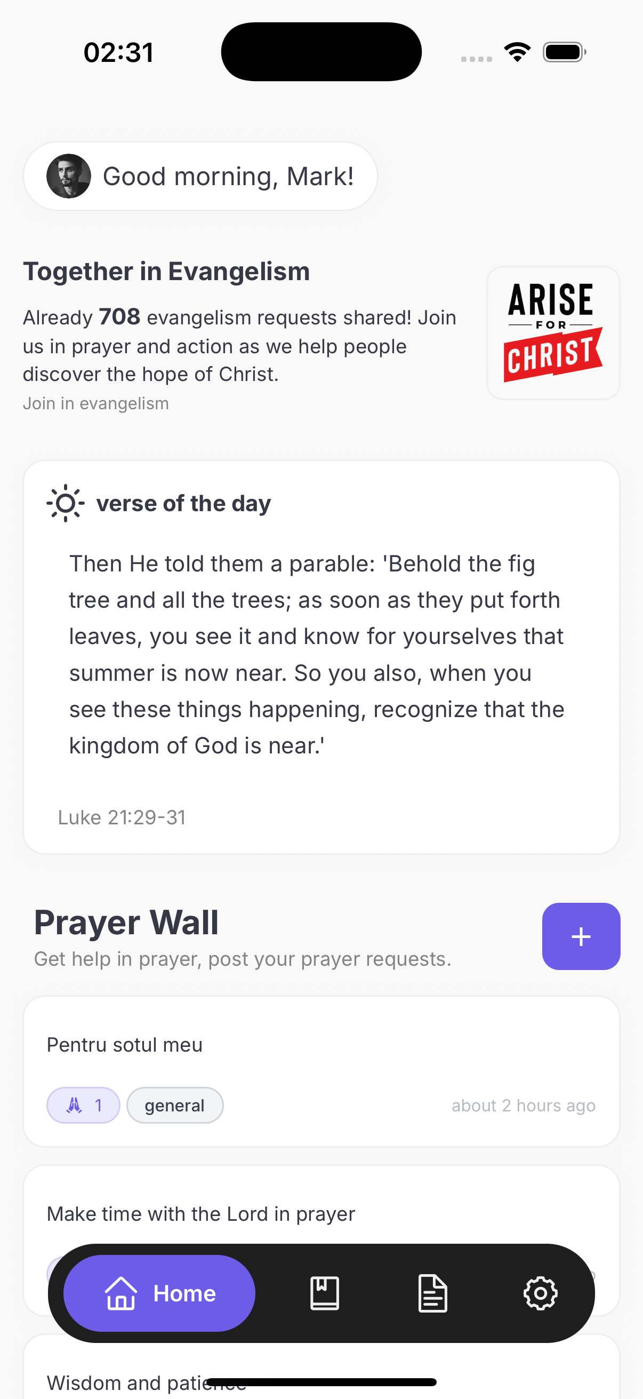Tap the profile avatar of Mark
The height and width of the screenshot is (1399, 643).
click(68, 176)
